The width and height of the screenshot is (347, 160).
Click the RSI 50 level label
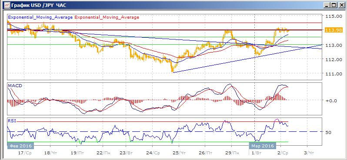tap(328, 132)
